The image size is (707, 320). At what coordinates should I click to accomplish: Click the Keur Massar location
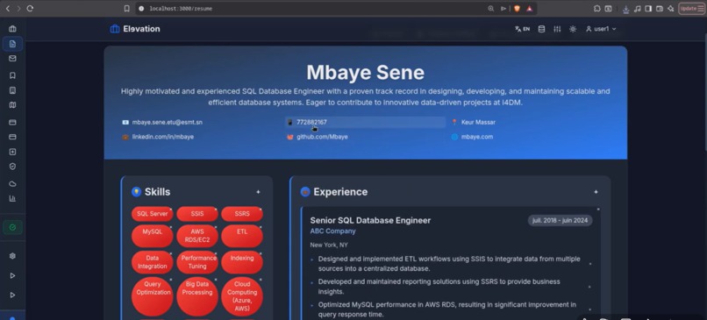coord(478,122)
